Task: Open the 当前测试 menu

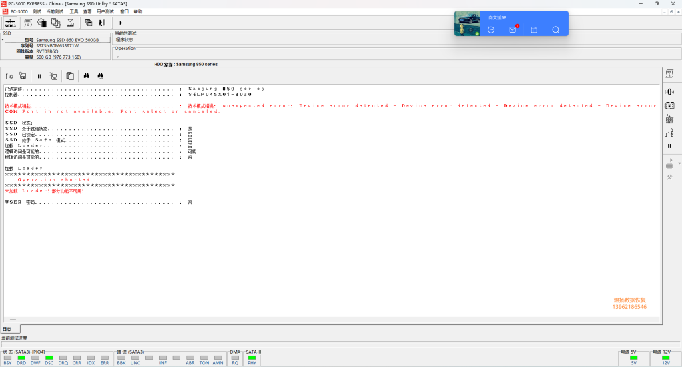Action: pos(55,12)
